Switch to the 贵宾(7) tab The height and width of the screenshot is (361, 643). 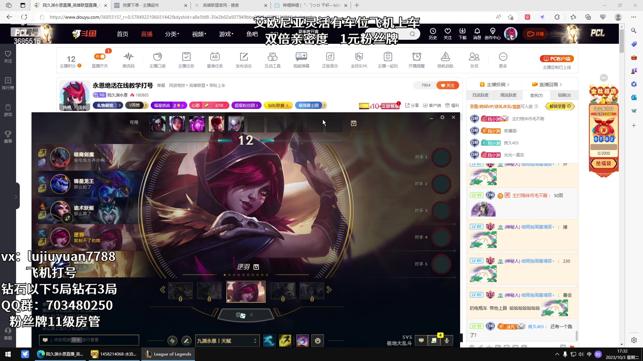click(536, 95)
